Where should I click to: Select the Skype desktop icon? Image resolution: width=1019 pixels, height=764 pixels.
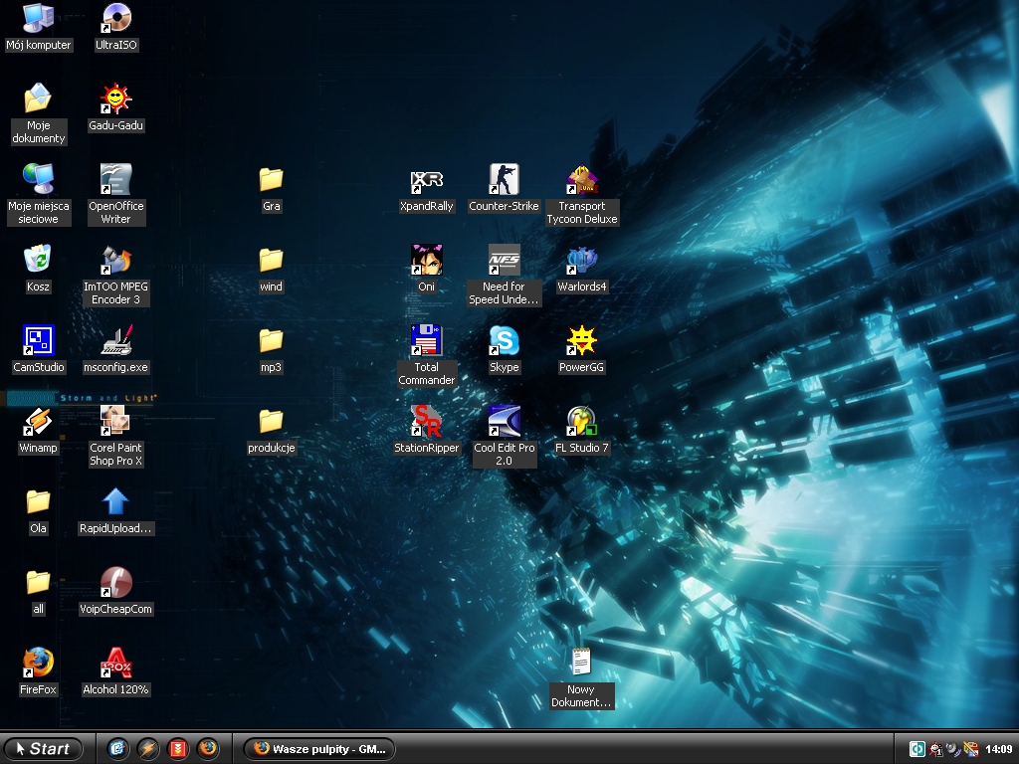pos(504,342)
